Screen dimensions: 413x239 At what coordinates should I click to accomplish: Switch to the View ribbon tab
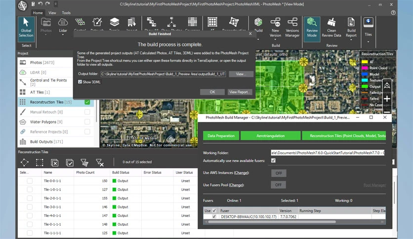[x=52, y=13]
